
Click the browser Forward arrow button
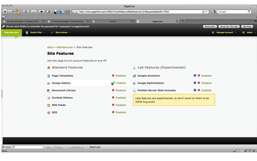point(10,11)
